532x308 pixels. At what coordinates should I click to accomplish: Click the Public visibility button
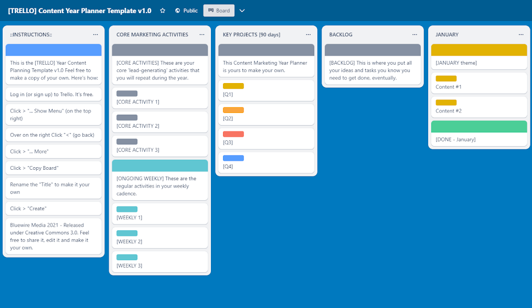click(x=186, y=11)
